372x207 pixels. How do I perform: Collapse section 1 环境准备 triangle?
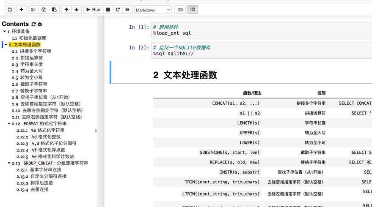tap(5, 31)
